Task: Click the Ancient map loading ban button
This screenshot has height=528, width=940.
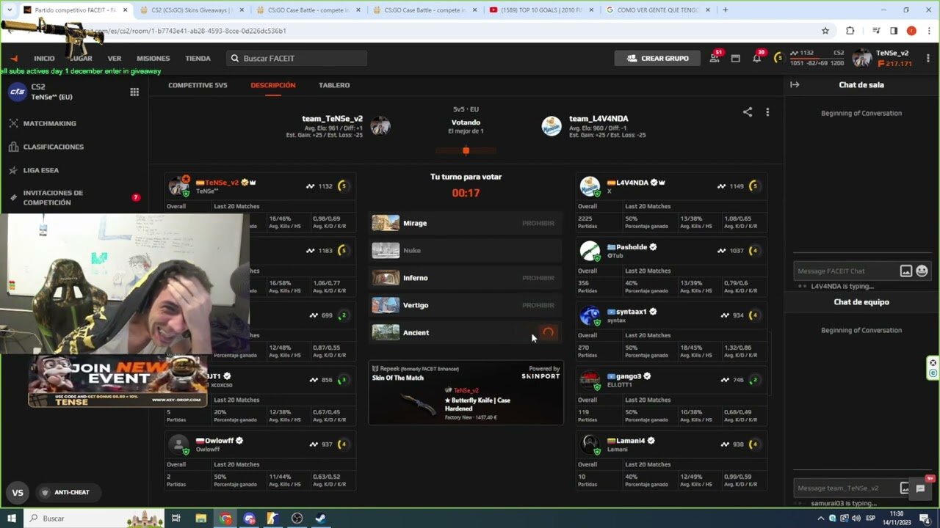Action: (548, 333)
